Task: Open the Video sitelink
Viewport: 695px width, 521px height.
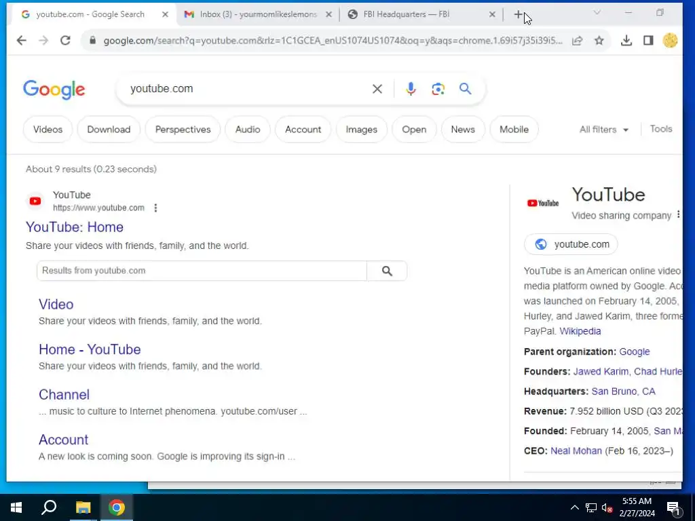Action: 56,305
